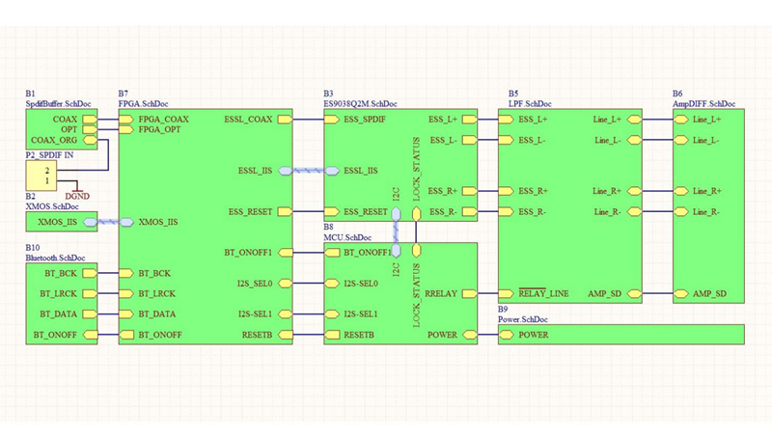Image resolution: width=772 pixels, height=435 pixels.
Task: Click the P2_SPDIF IN connector symbol
Action: tap(44, 176)
